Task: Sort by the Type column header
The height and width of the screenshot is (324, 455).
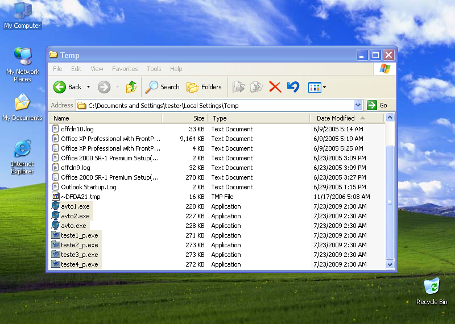Action: (259, 118)
